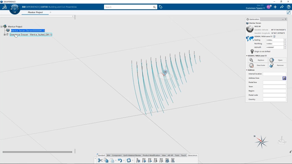Click the tree panel horizontal scrollbar
The image size is (292, 164).
[37, 152]
